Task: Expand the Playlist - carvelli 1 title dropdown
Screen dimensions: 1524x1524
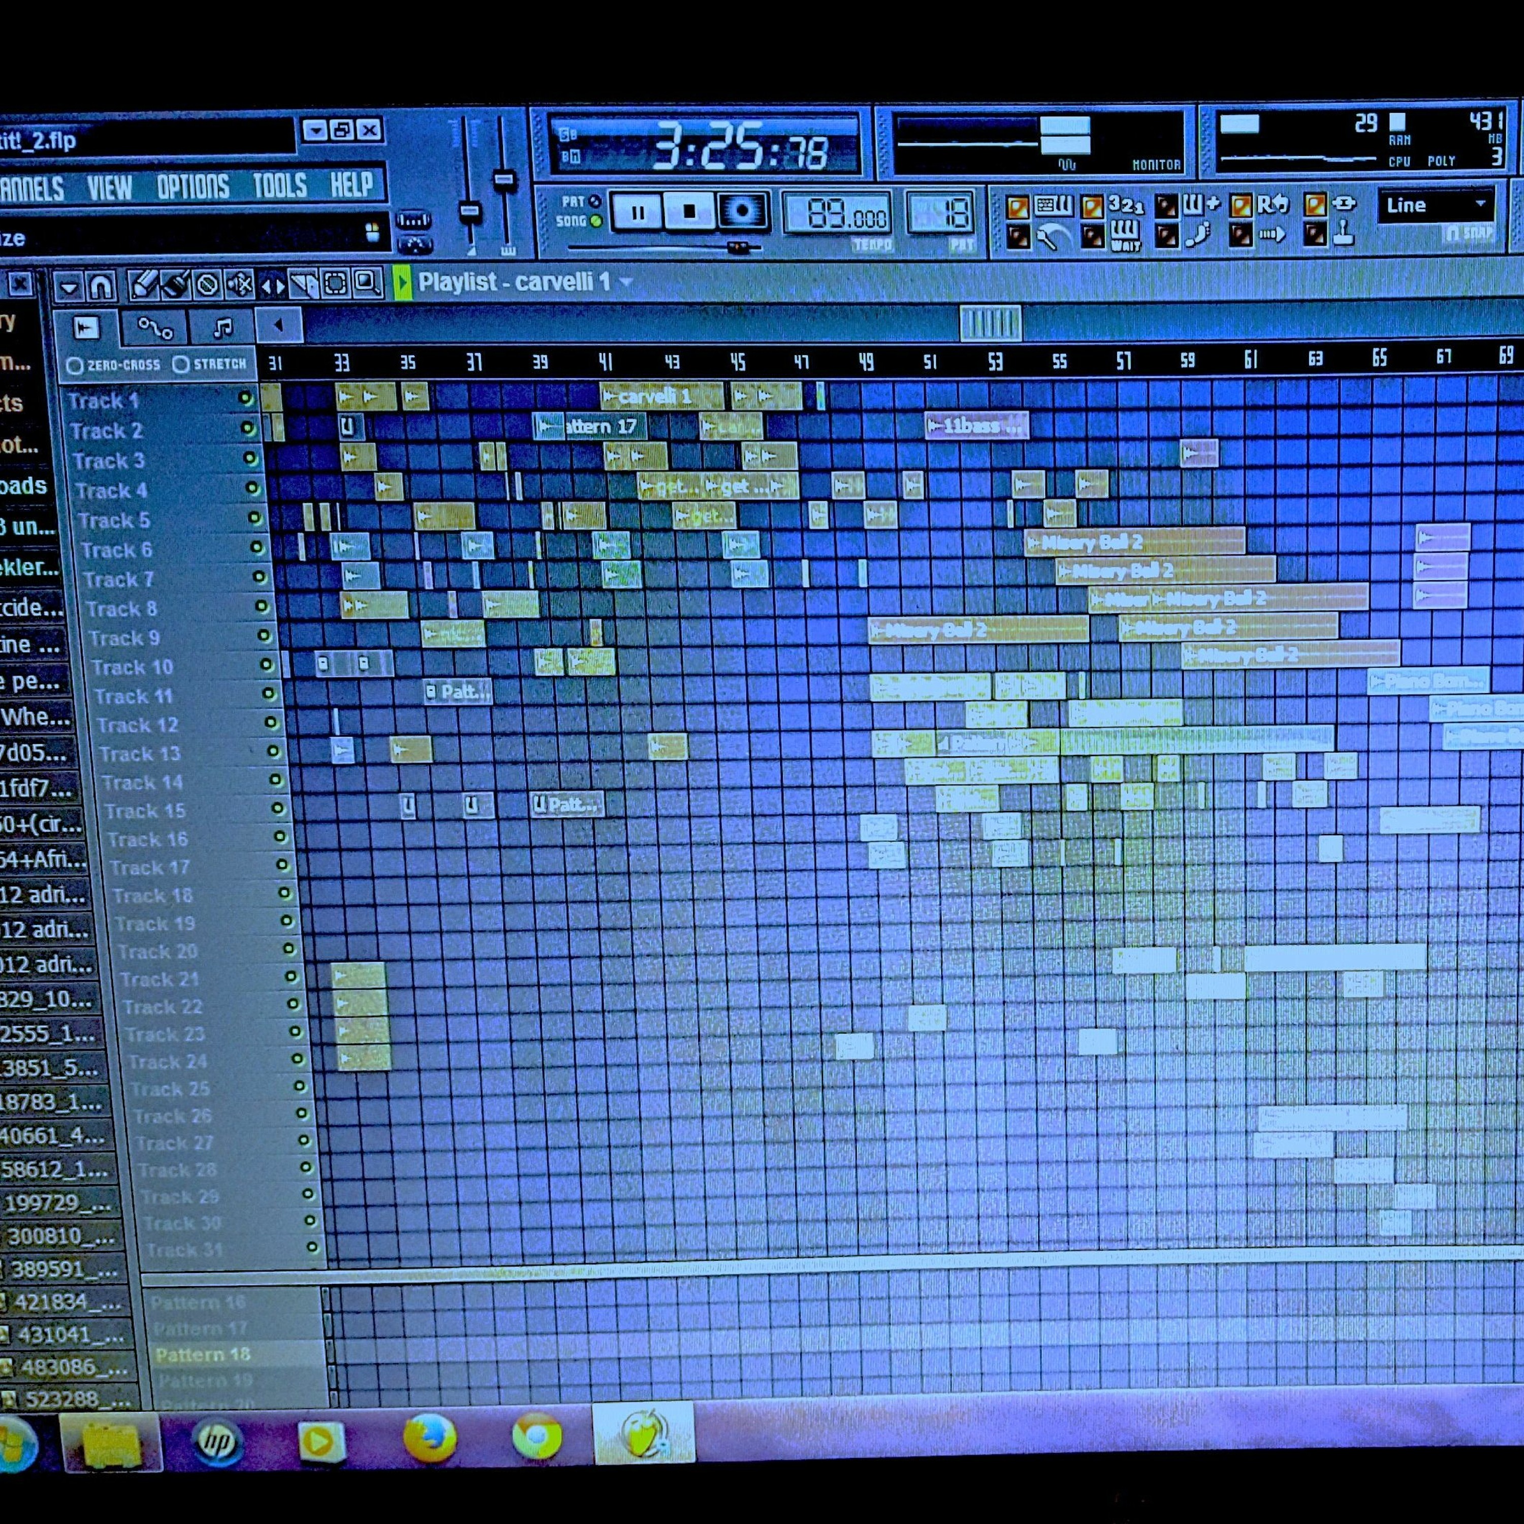Action: point(626,281)
